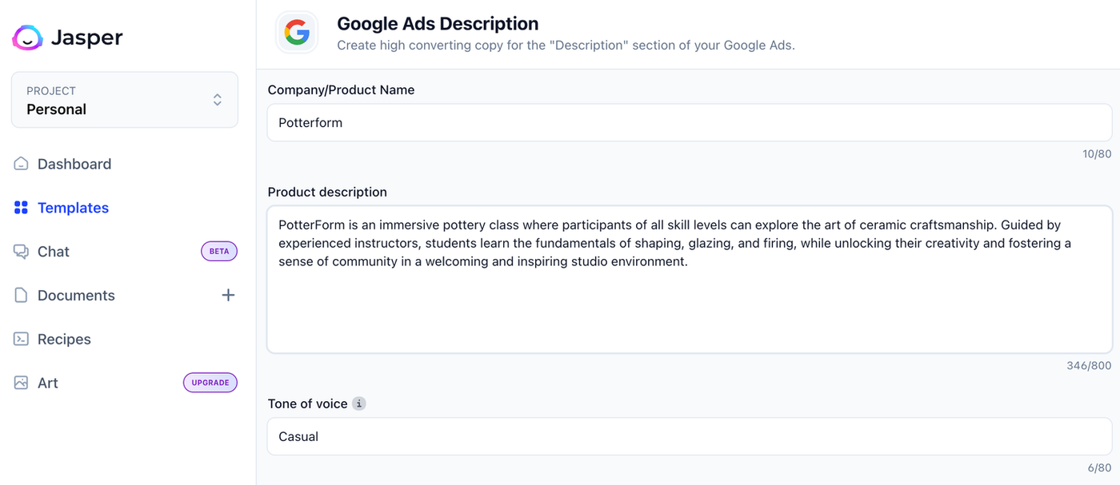1120x485 pixels.
Task: Click the Art image icon
Action: [21, 383]
